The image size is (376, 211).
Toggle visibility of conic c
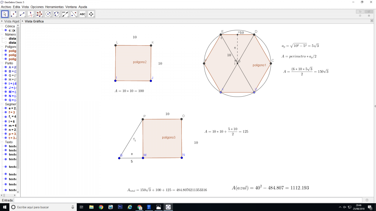(6, 31)
